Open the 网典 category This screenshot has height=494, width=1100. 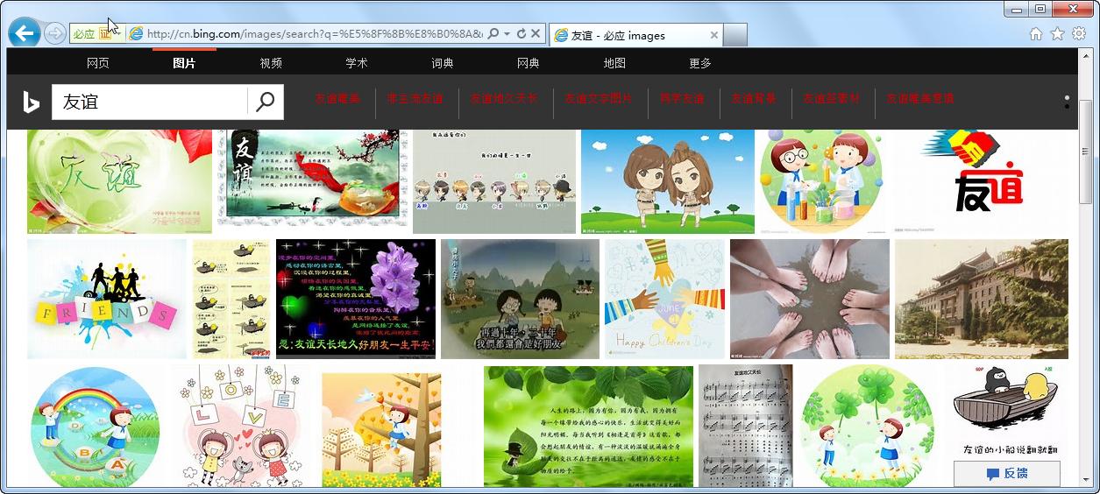529,63
